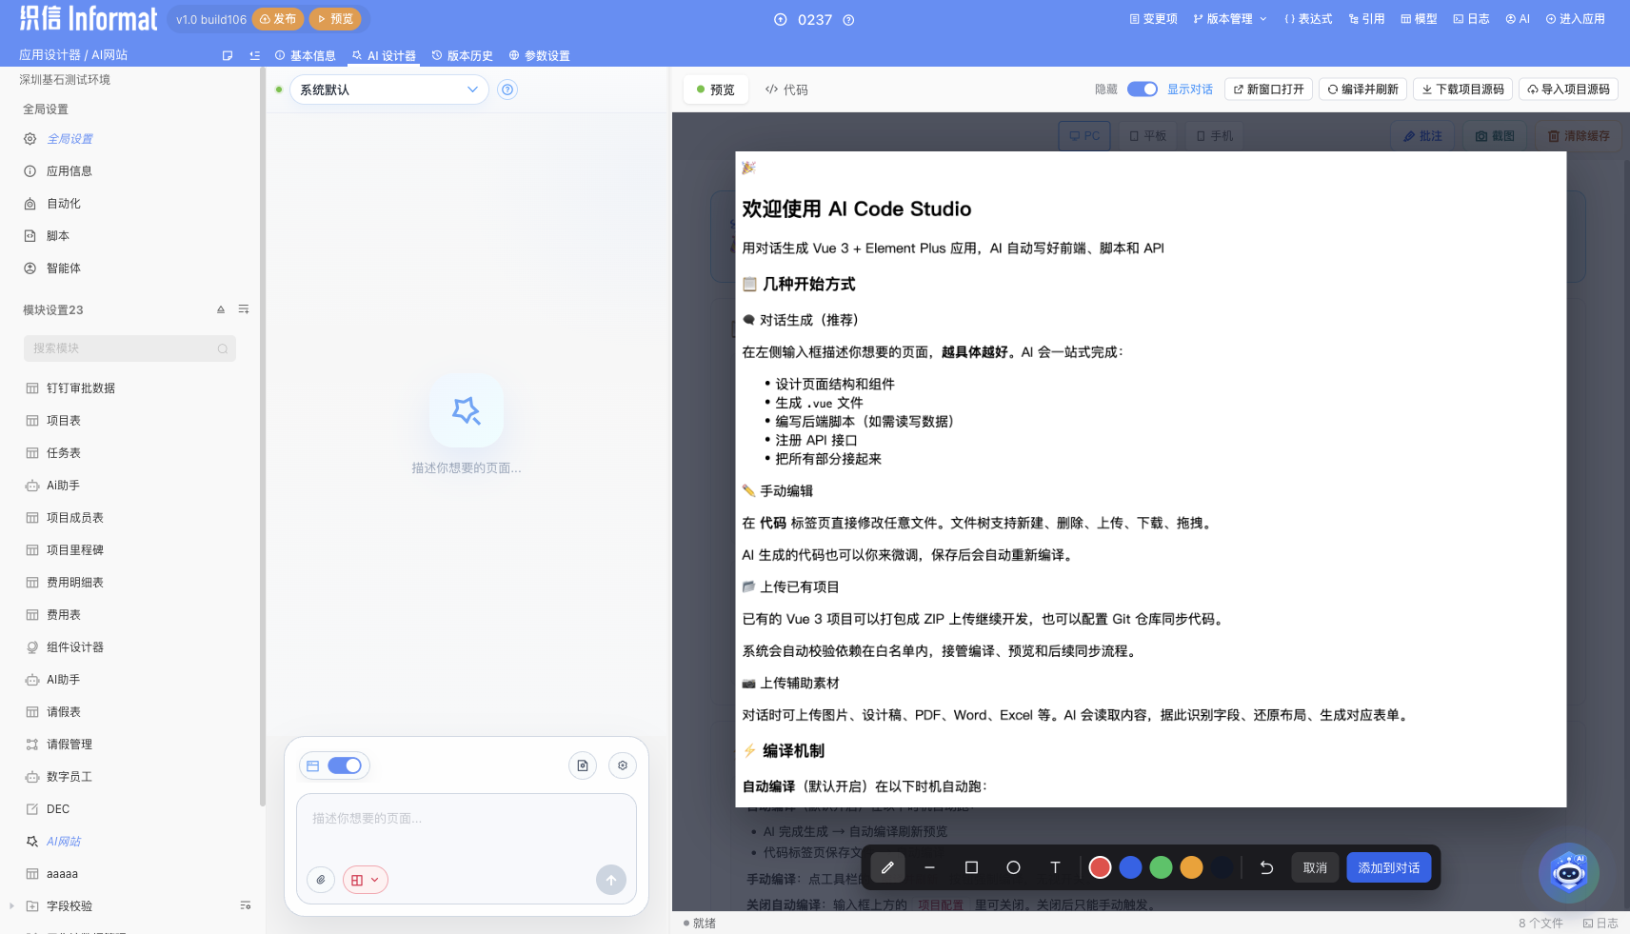Select 钉钉审批数据 module
This screenshot has height=934, width=1630.
pyautogui.click(x=81, y=388)
